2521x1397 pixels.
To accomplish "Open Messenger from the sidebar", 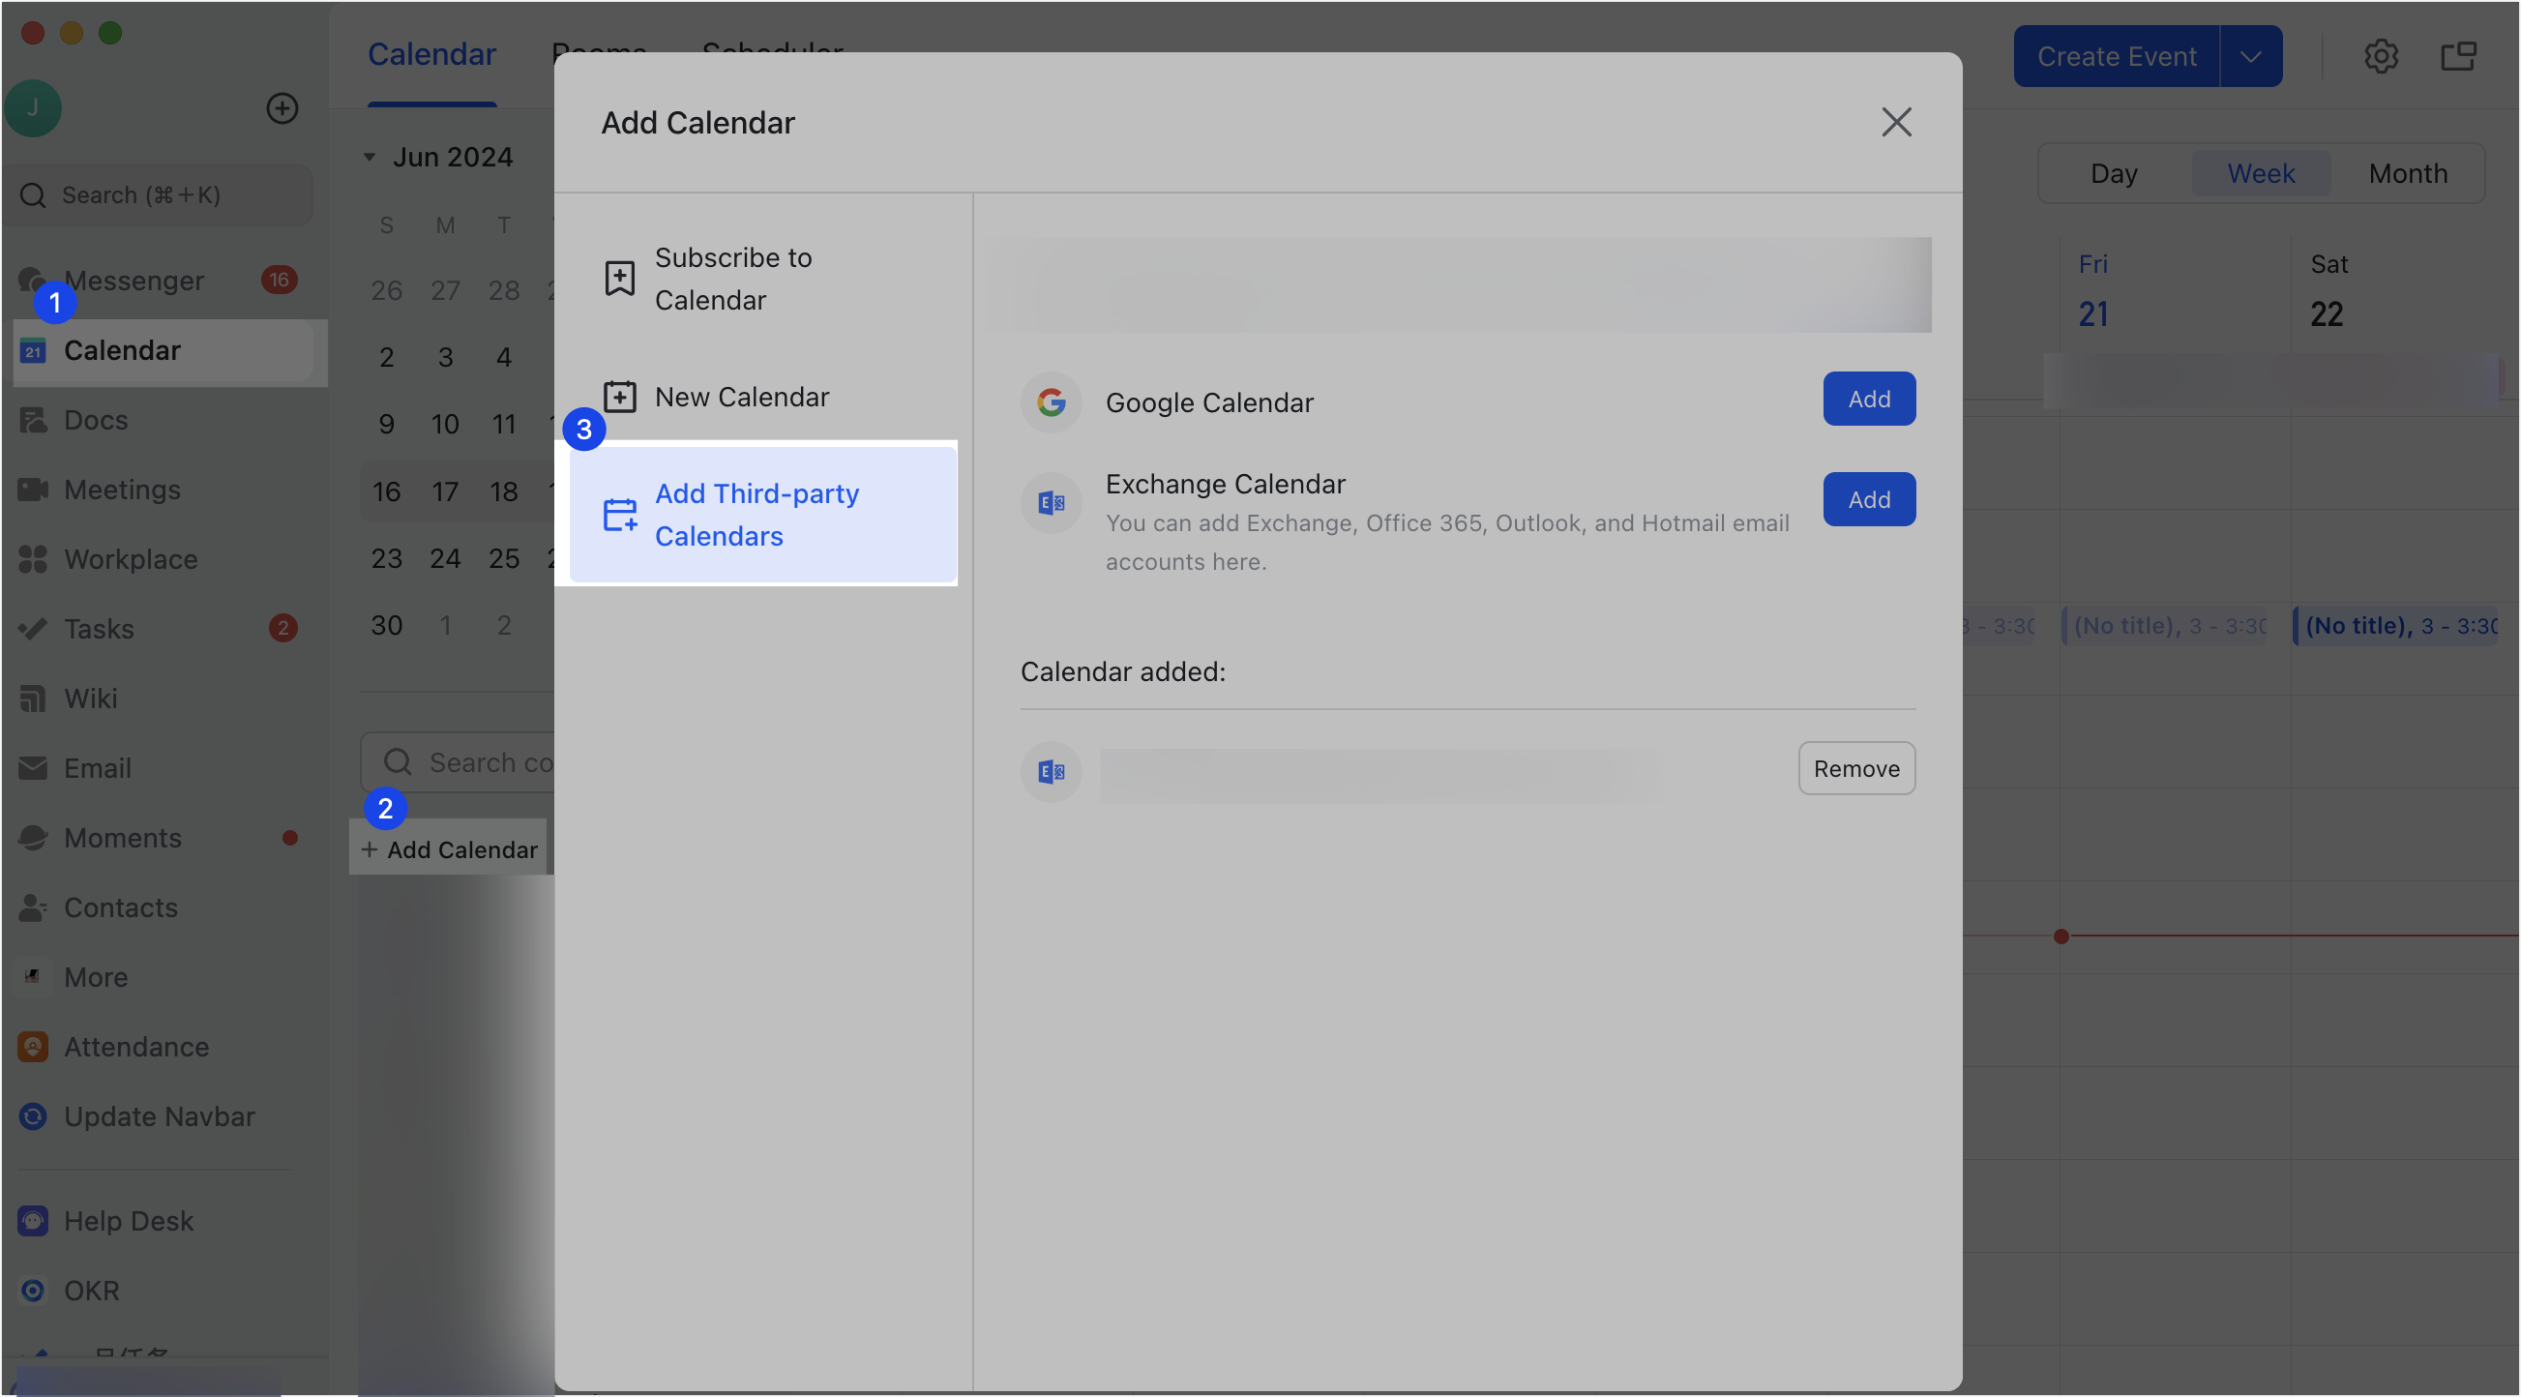I will [134, 280].
